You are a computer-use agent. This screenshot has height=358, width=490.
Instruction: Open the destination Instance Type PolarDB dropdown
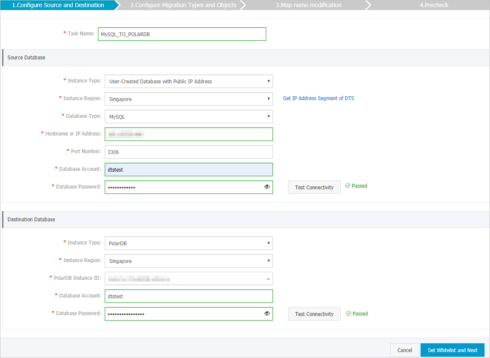pyautogui.click(x=189, y=243)
